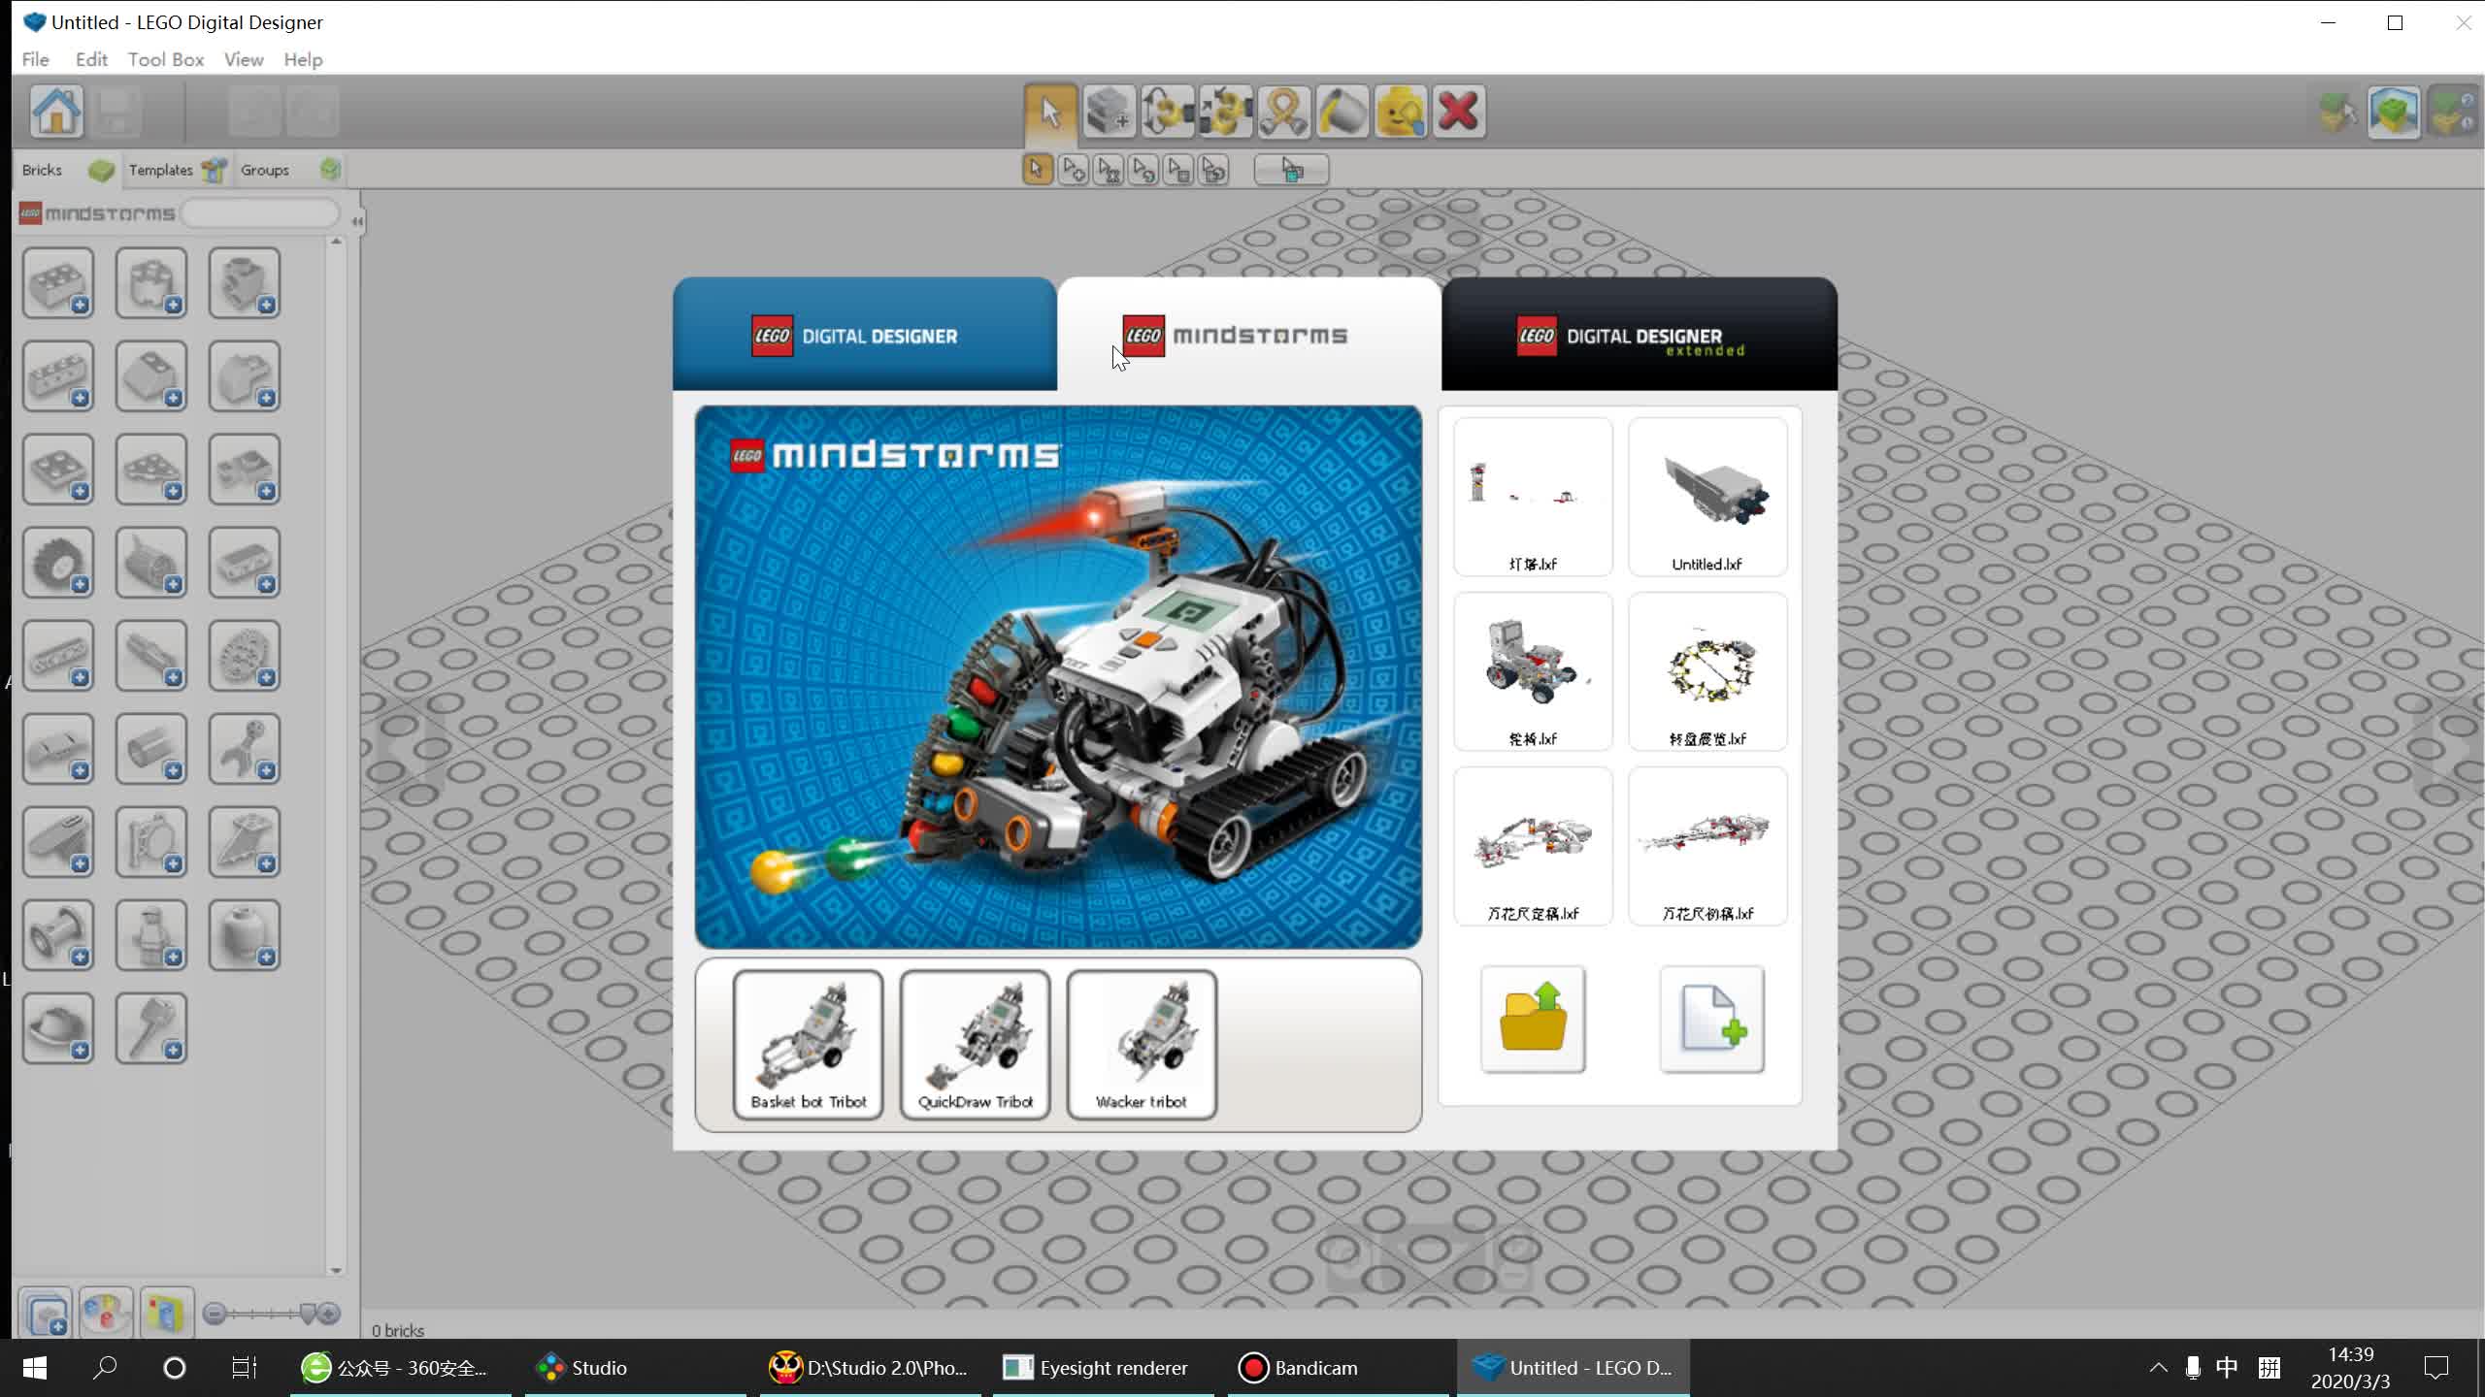Click the filter bricks by color icon

click(x=106, y=1314)
